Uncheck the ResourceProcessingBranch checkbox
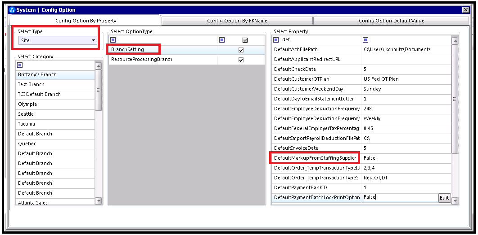478x235 pixels. (241, 60)
